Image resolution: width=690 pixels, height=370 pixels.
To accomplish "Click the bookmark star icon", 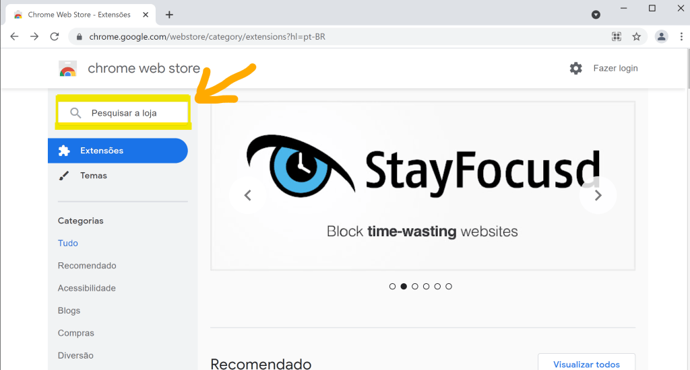I will [636, 36].
